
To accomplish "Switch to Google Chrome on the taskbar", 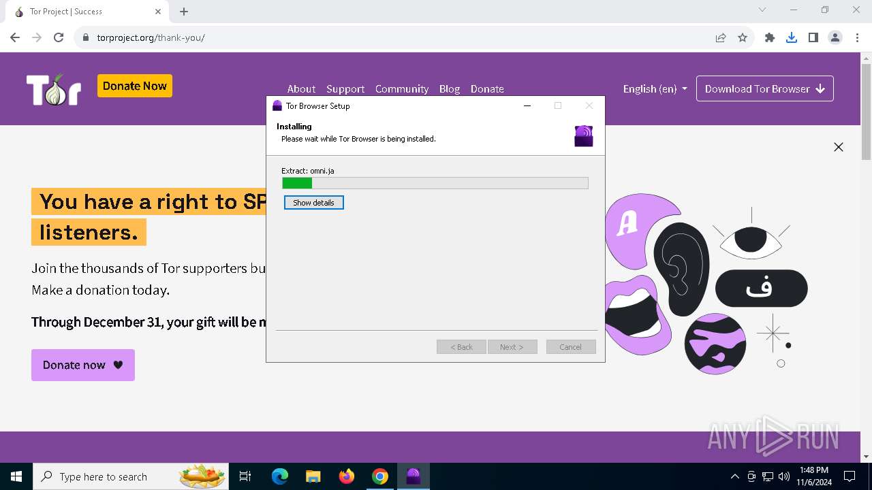I will pos(380,476).
